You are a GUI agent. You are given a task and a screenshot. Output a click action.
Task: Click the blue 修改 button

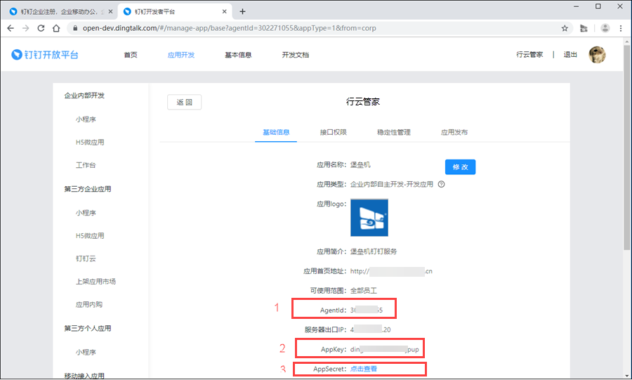click(x=460, y=167)
